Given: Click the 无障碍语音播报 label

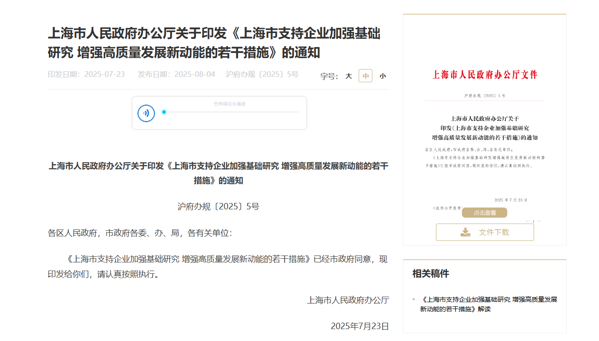Looking at the screenshot, I should point(229,104).
